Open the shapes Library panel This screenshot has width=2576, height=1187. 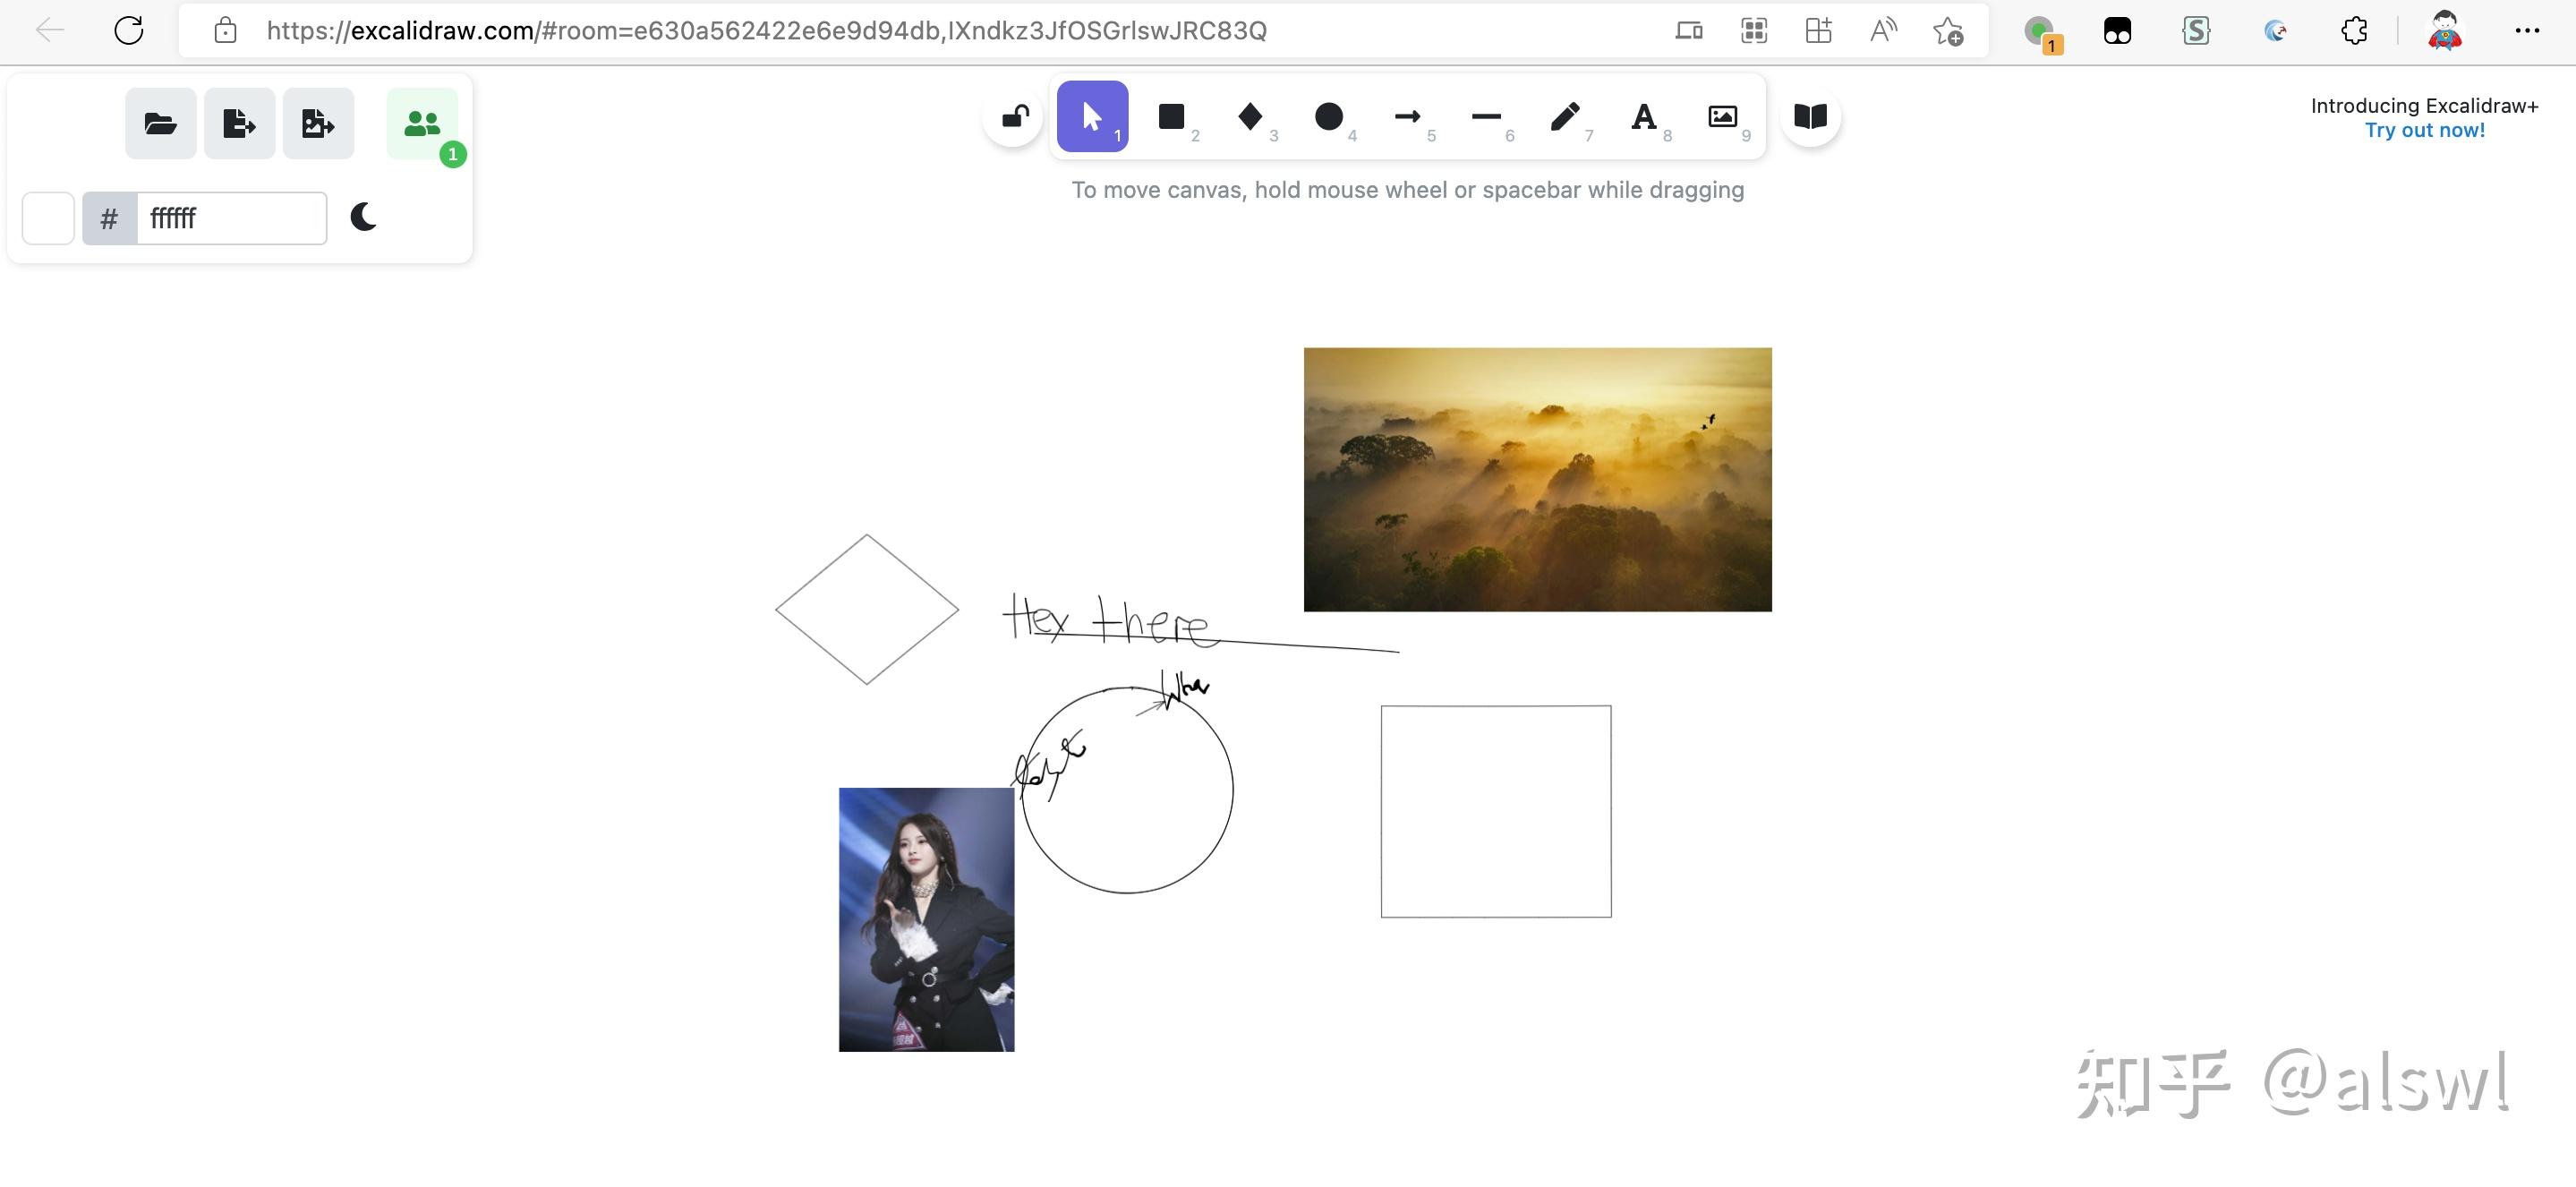[x=1810, y=116]
